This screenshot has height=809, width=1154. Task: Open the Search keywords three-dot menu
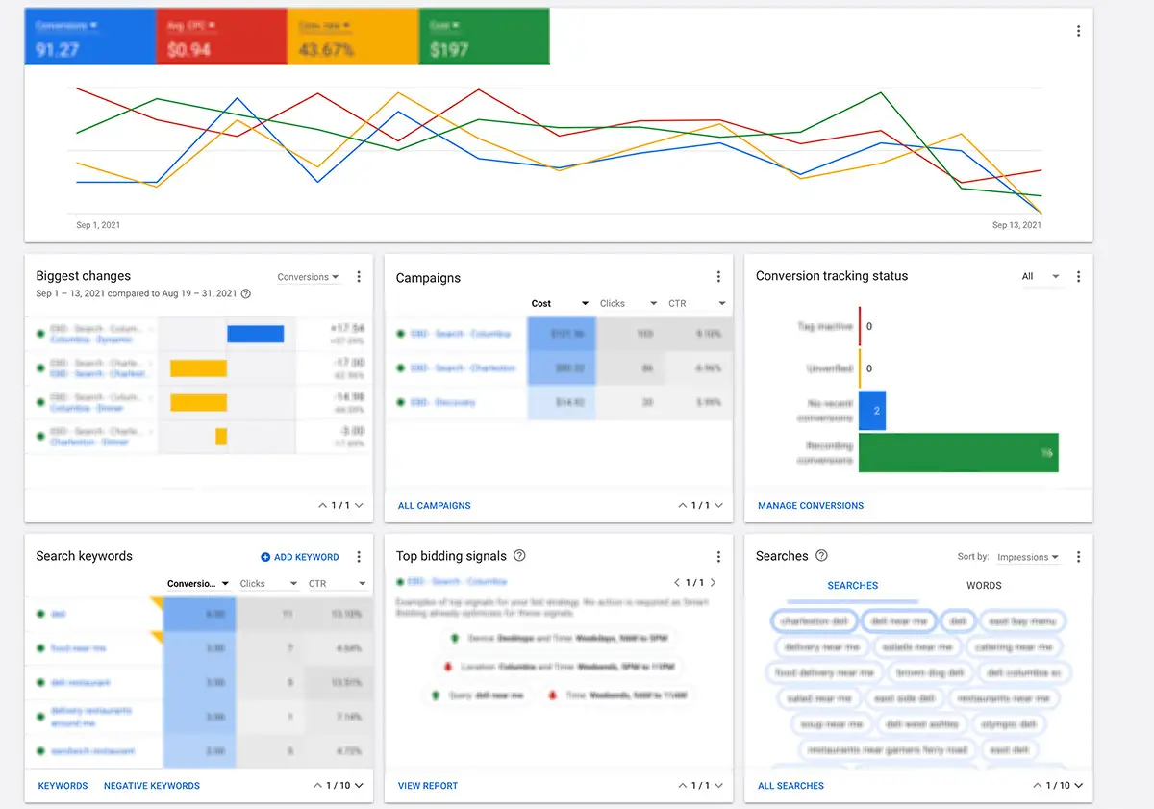359,555
